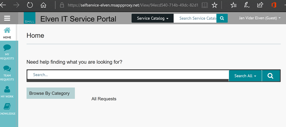Open Team Requests in the sidebar
The height and width of the screenshot is (127, 286).
tap(7, 69)
